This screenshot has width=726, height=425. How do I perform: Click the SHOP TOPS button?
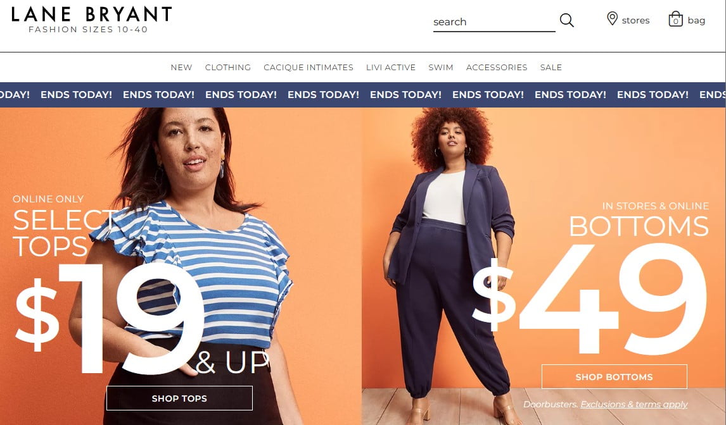[x=180, y=398]
